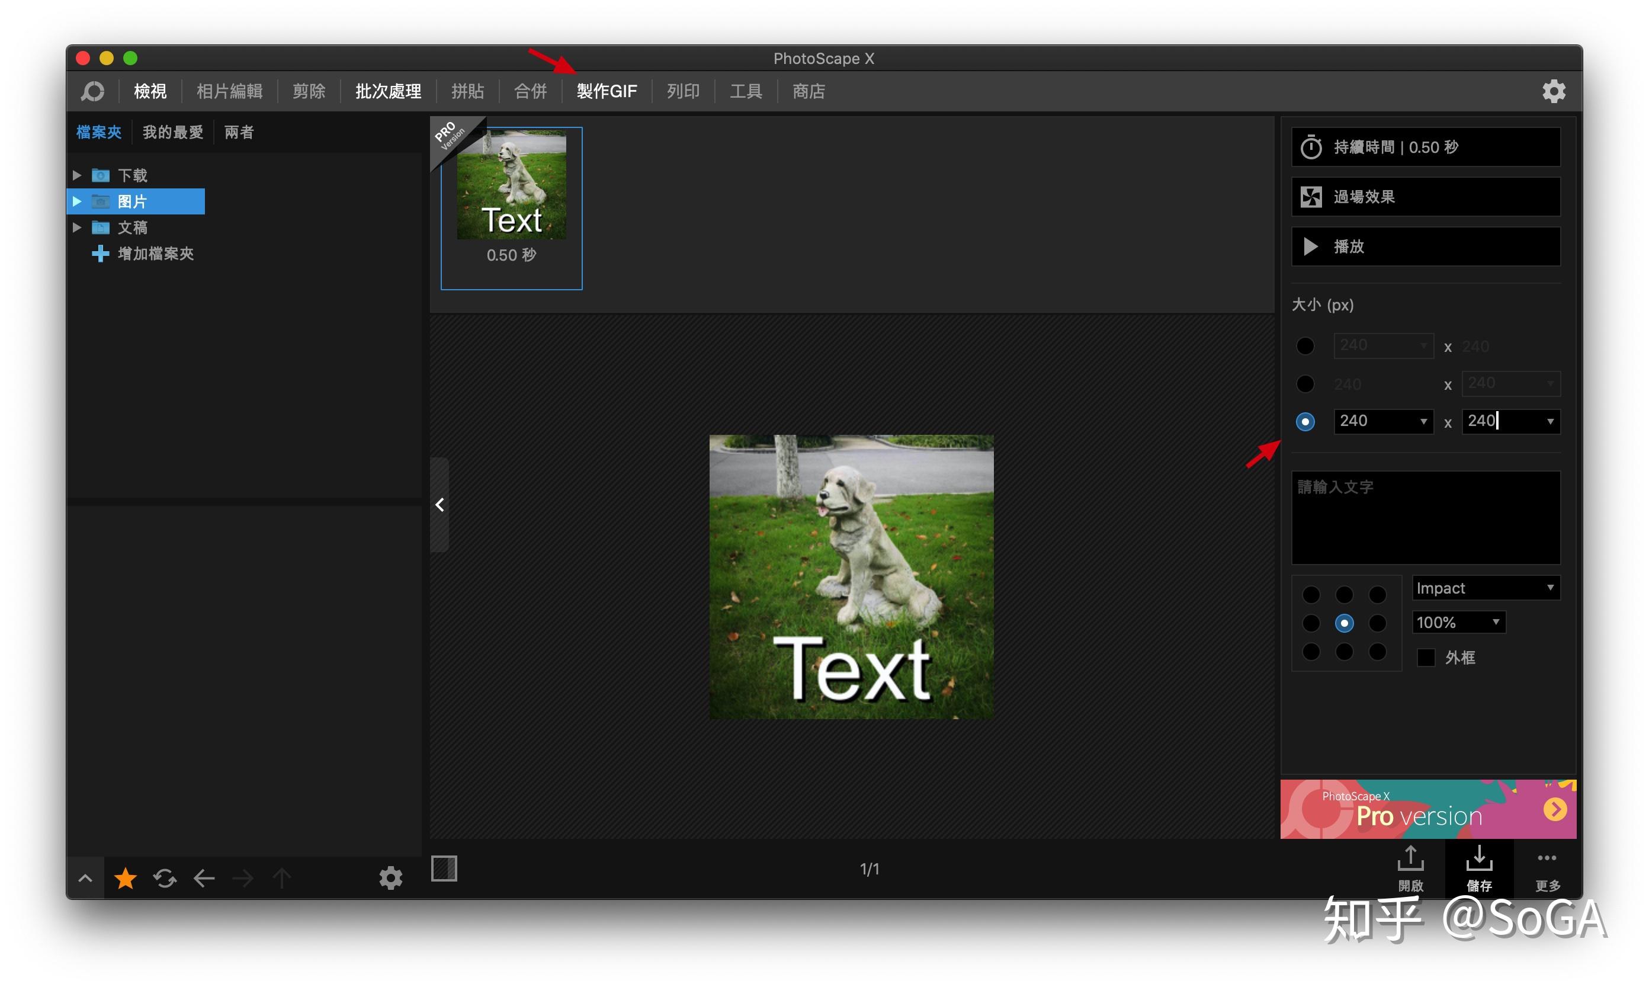Click the 請輸入文字 text input box

tap(1425, 517)
